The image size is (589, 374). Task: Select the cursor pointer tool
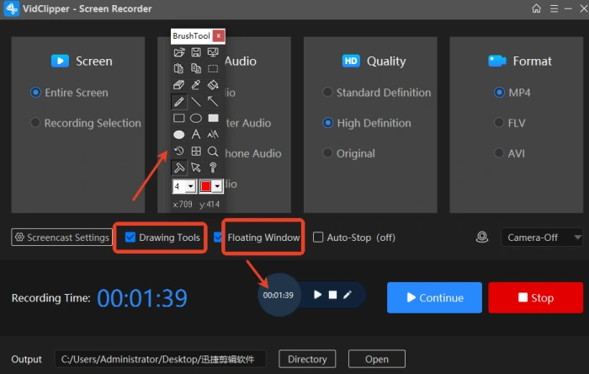(196, 168)
